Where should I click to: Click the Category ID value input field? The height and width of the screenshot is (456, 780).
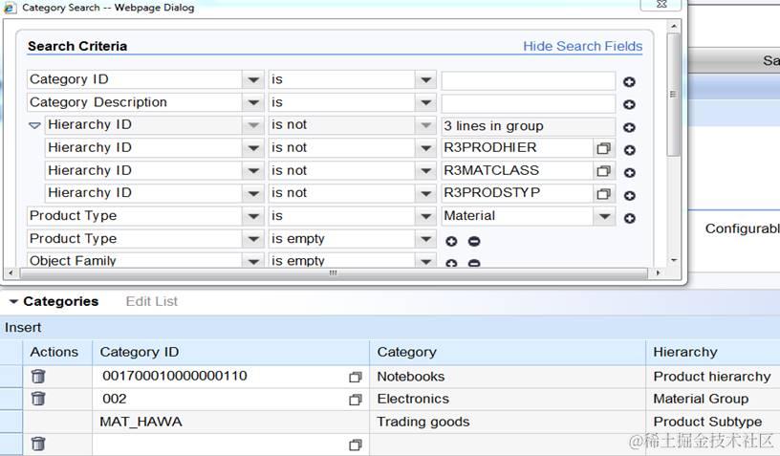tap(528, 80)
